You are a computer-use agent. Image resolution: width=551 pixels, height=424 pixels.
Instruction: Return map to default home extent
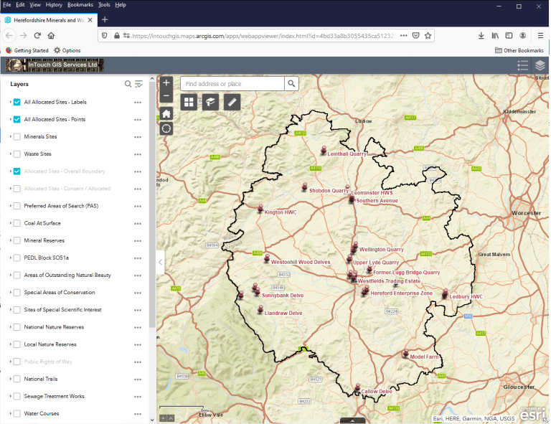click(166, 113)
